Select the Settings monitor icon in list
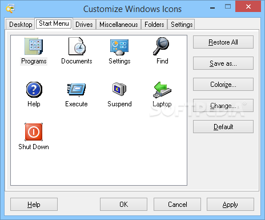The height and width of the screenshot is (220, 265). click(119, 47)
